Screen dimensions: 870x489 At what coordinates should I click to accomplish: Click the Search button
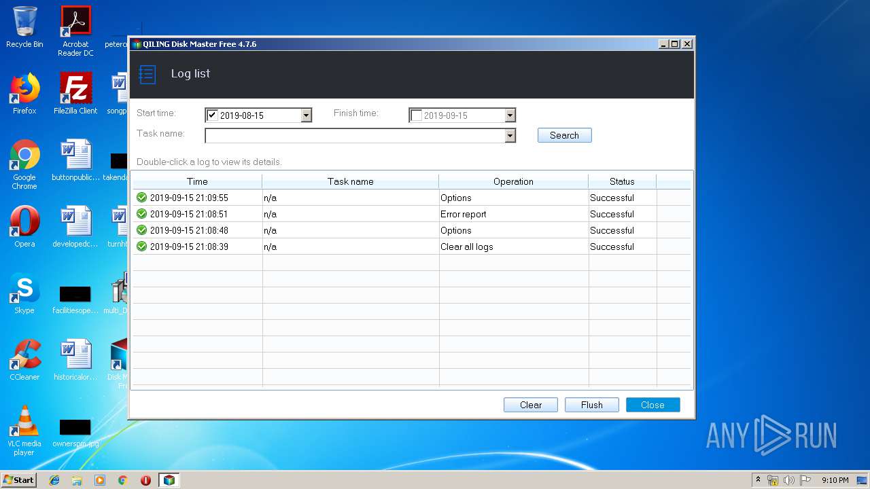[564, 135]
